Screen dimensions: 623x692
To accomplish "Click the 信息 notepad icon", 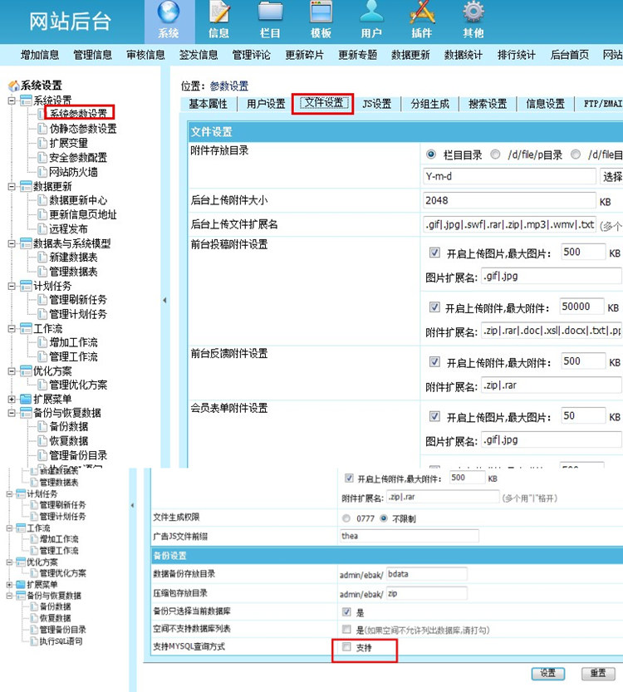I will click(219, 14).
